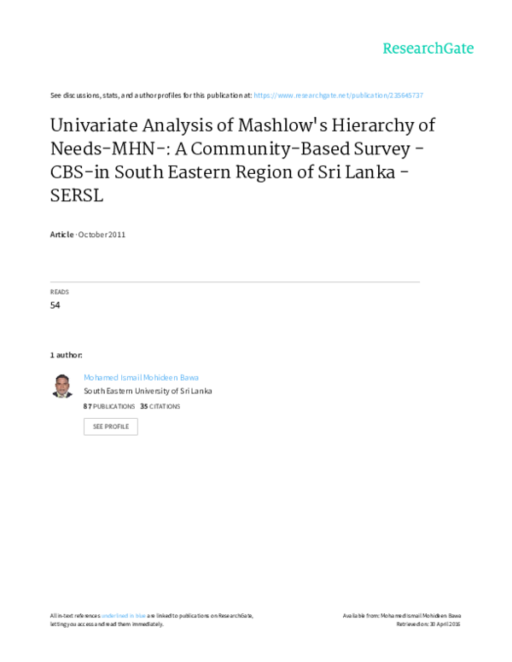
Task: Select the reads count of 54
Action: (x=55, y=305)
